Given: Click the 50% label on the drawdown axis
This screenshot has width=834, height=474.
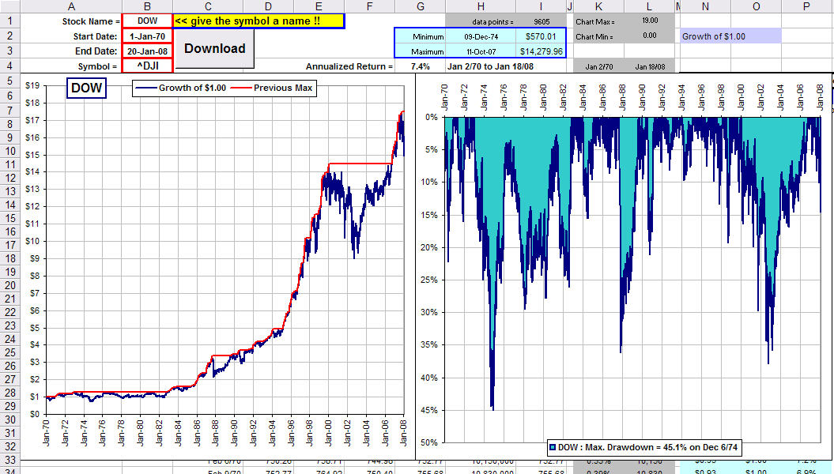Looking at the screenshot, I should tap(428, 442).
